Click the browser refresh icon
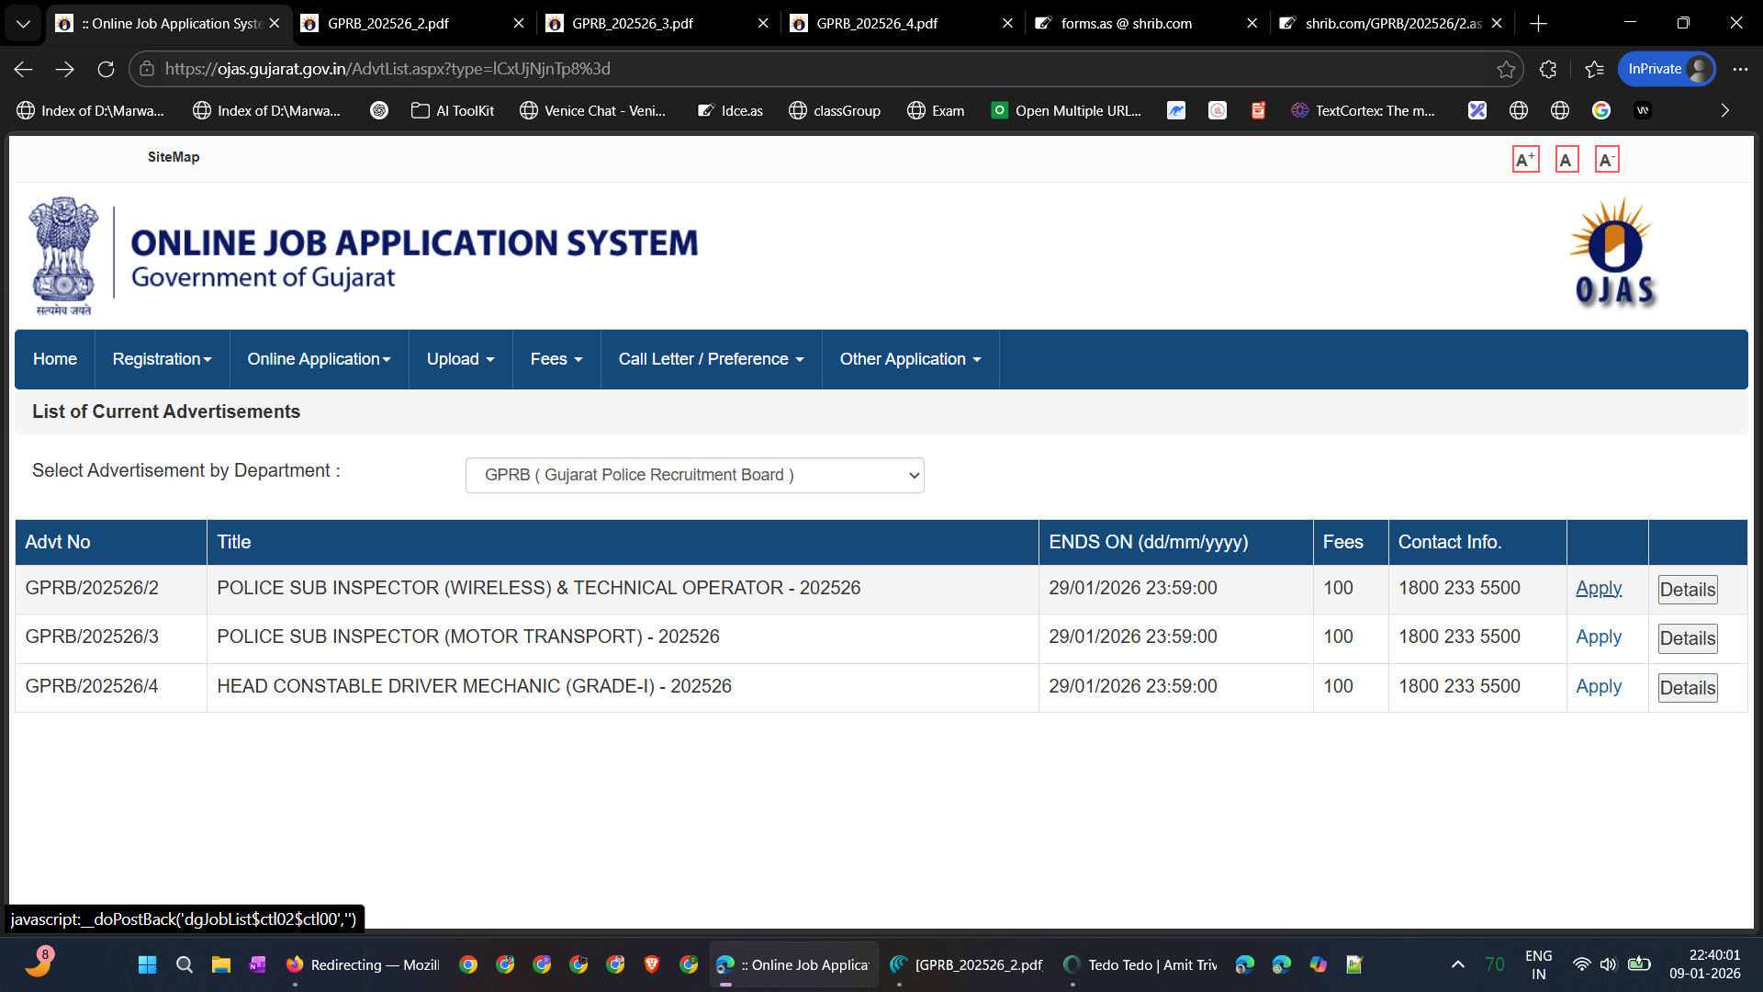Viewport: 1763px width, 992px height. 106,69
